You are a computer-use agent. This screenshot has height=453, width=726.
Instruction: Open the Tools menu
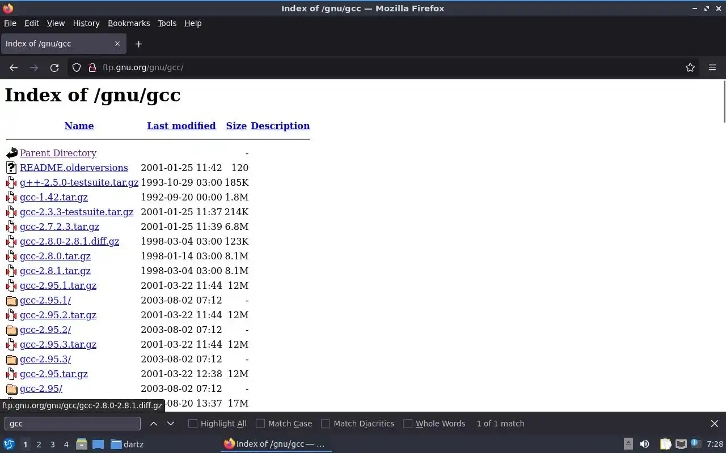[x=167, y=23]
